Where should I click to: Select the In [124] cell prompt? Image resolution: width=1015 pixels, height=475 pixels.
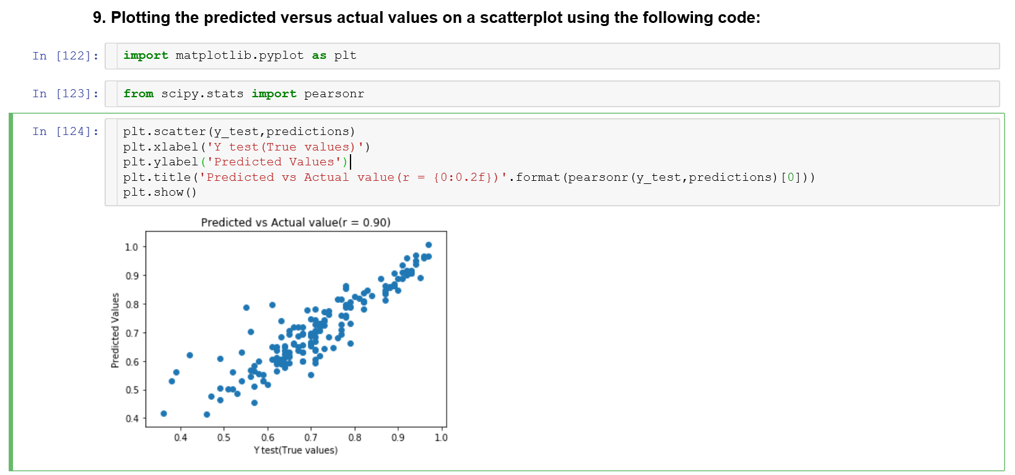[x=66, y=131]
